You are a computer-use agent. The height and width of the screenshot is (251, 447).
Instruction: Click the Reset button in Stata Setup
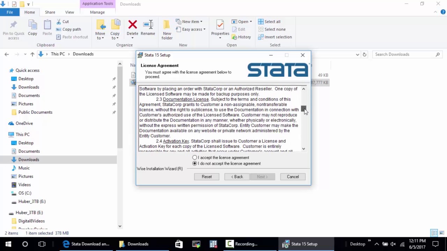coord(207,177)
